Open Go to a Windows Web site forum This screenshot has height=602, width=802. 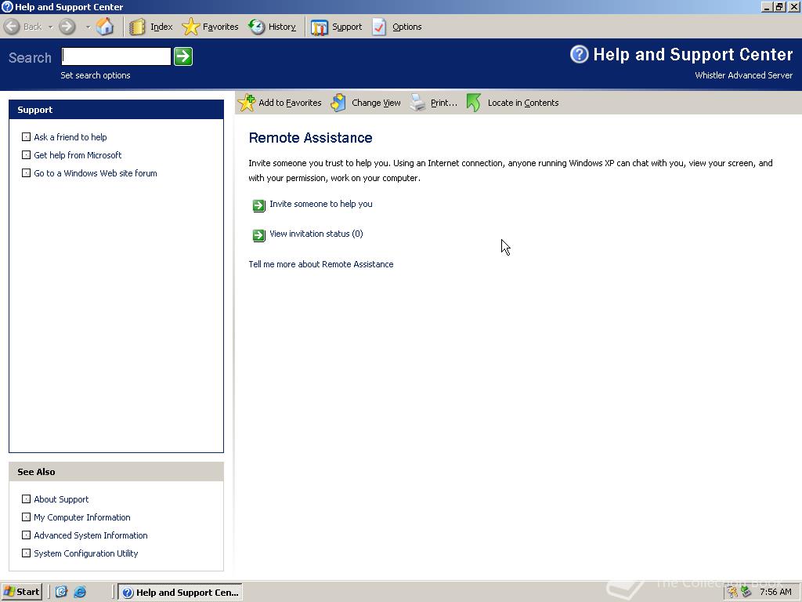coord(96,173)
